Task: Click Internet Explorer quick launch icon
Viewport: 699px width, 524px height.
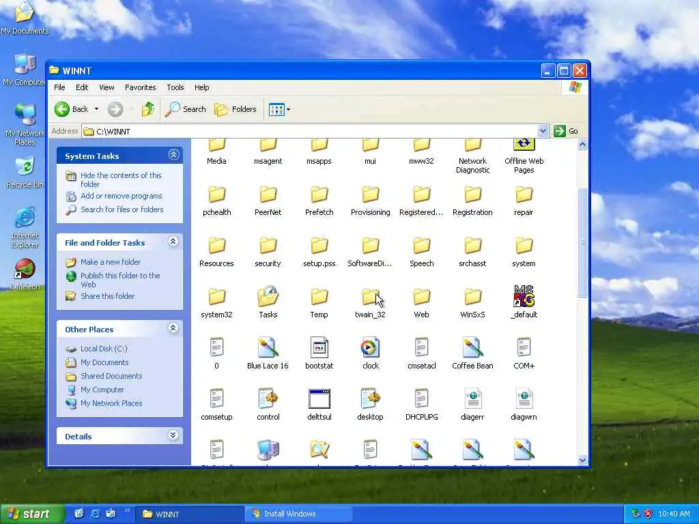Action: 95,514
